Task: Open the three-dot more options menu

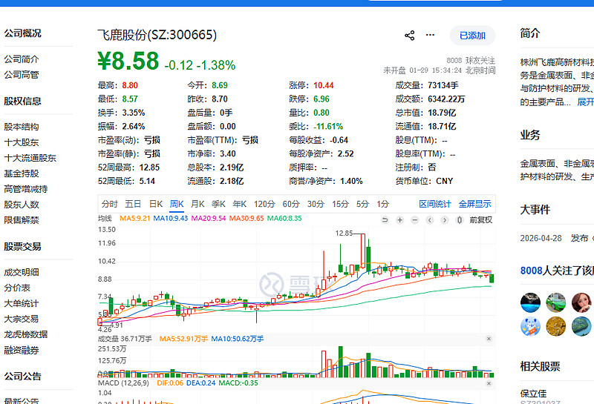Action: coord(430,35)
